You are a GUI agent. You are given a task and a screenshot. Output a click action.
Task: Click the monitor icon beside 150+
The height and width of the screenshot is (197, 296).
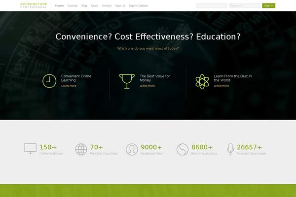pyautogui.click(x=31, y=149)
